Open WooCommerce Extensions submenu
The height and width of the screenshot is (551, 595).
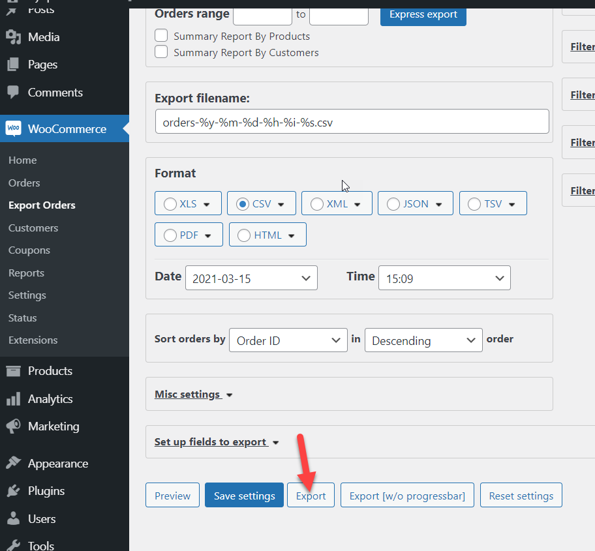(x=33, y=340)
